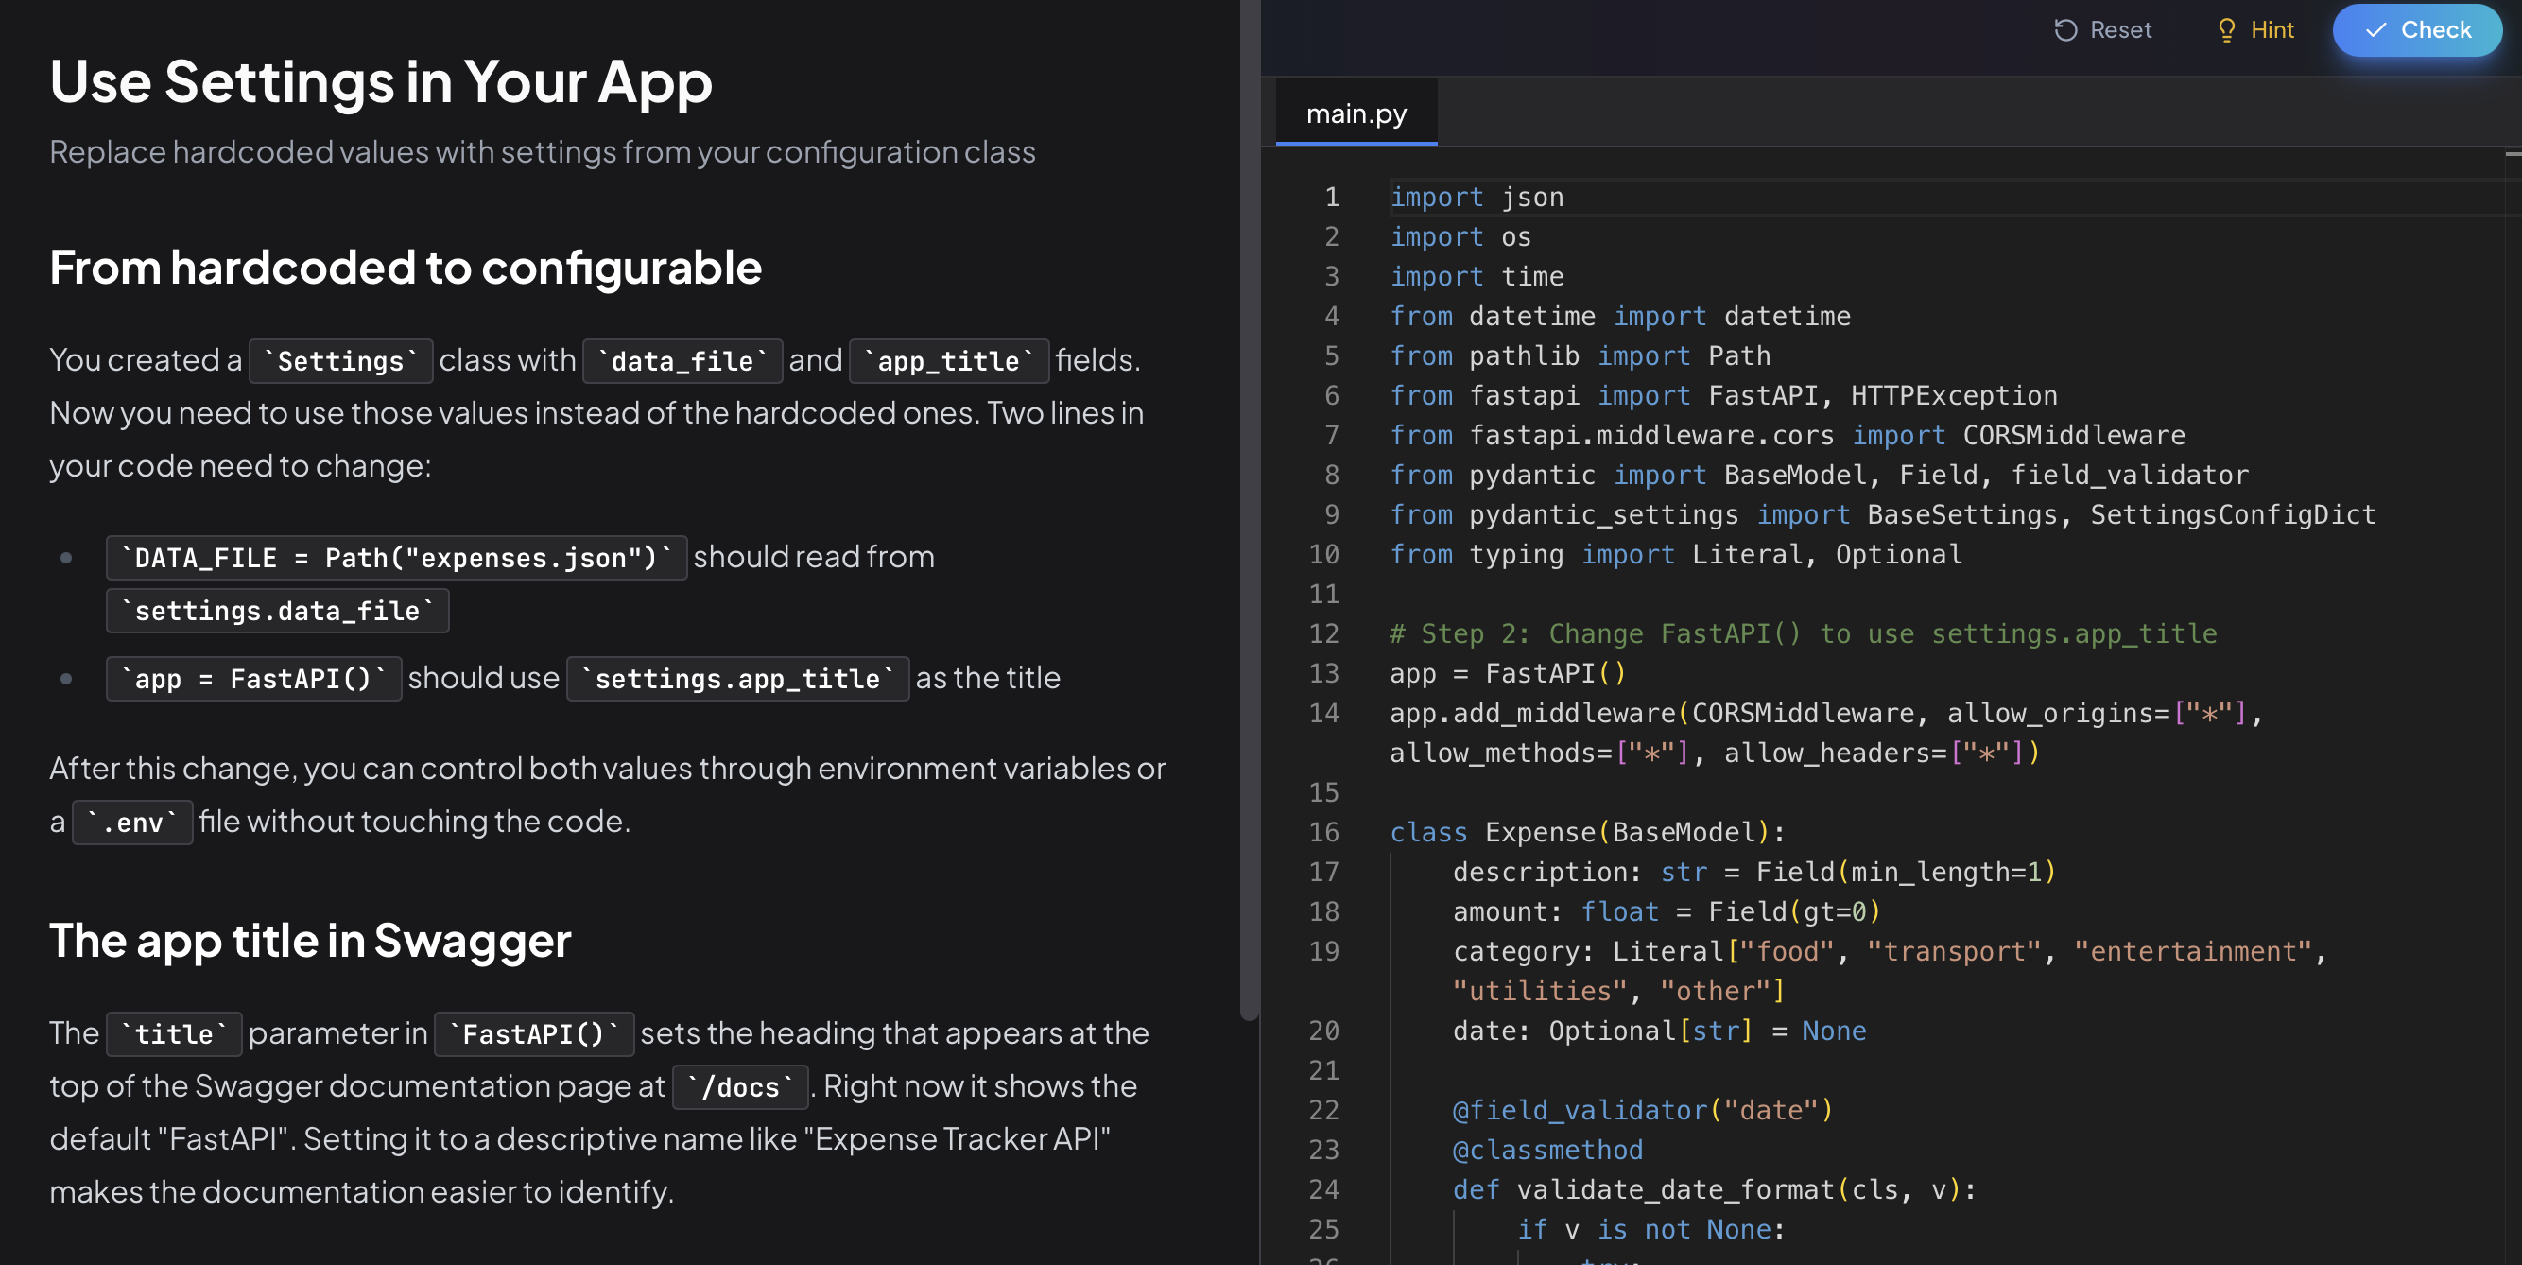
Task: Click the app = FastAPI() code chip
Action: [x=253, y=679]
